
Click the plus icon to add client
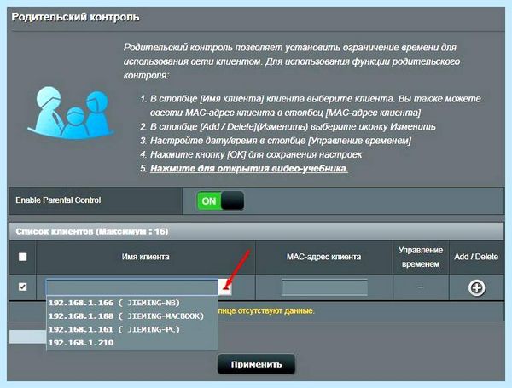[x=476, y=288]
